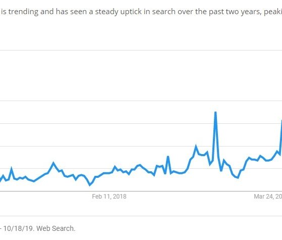Click the first small peak at the left

pos(12,169)
